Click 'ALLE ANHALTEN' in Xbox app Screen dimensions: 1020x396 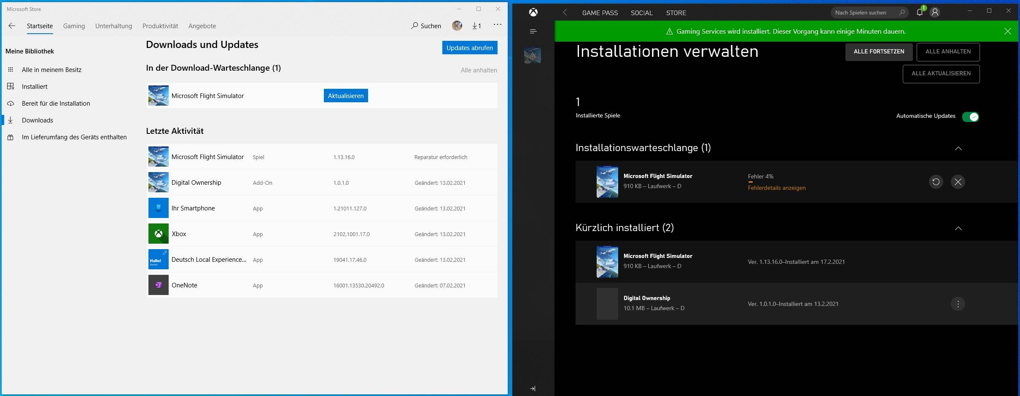click(948, 52)
